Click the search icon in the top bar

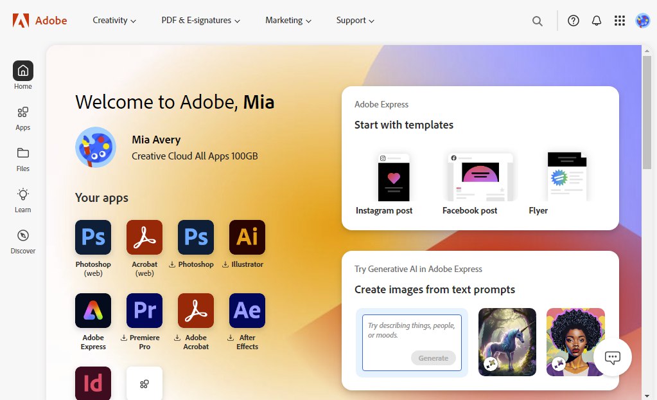tap(537, 20)
